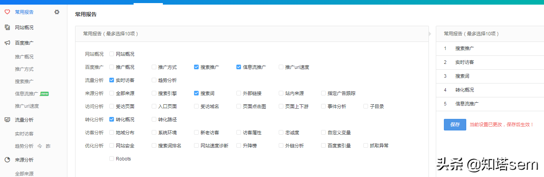
Task: Click the 流量分析 monitor icon
Action: click(7, 120)
